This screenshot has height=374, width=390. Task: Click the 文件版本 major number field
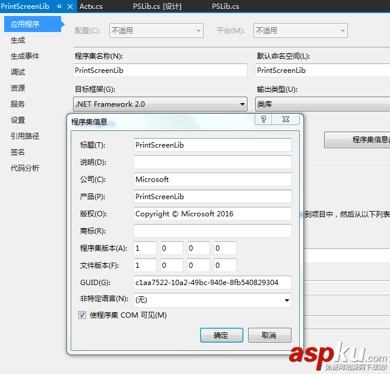[145, 265]
